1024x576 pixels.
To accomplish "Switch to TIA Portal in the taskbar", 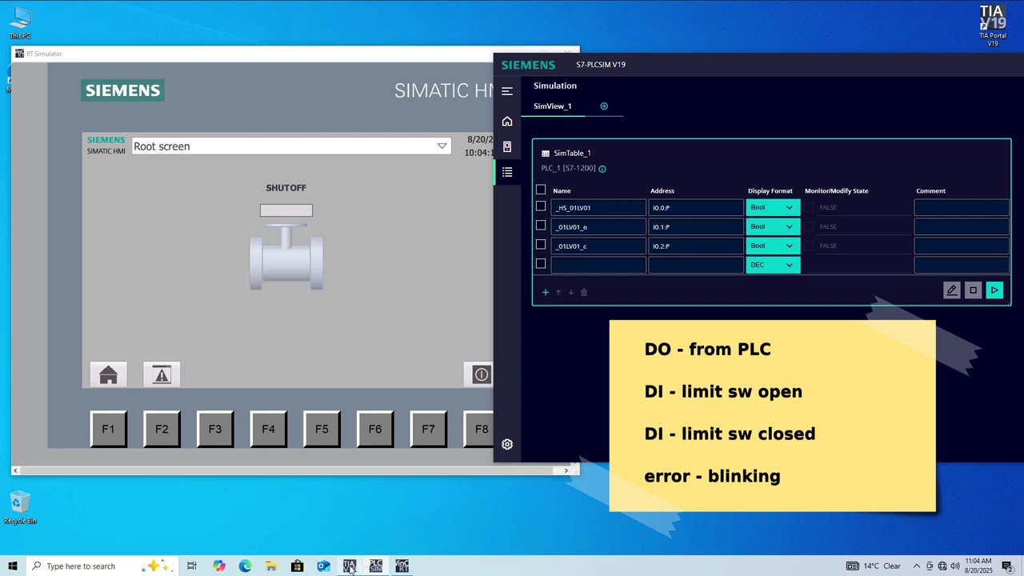I will click(350, 566).
